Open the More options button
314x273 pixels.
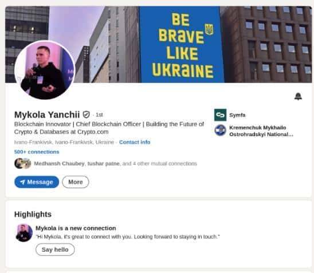pos(76,182)
